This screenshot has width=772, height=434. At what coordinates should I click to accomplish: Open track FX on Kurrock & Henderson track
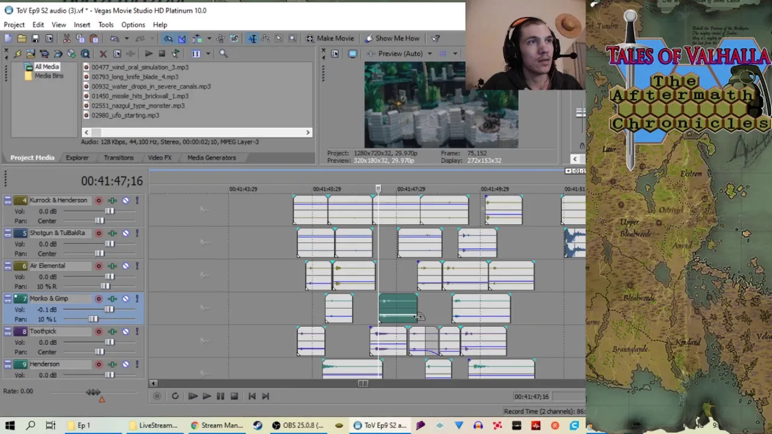point(112,200)
